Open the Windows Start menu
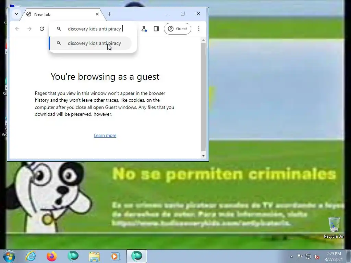Image resolution: width=351 pixels, height=263 pixels. 9,256
